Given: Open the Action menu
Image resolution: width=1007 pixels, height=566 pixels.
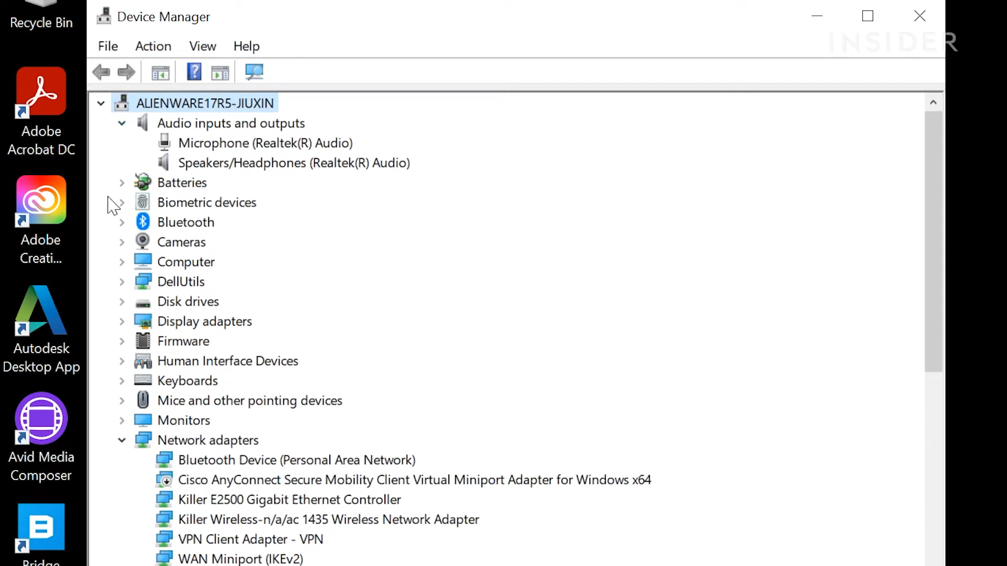Looking at the screenshot, I should [153, 46].
